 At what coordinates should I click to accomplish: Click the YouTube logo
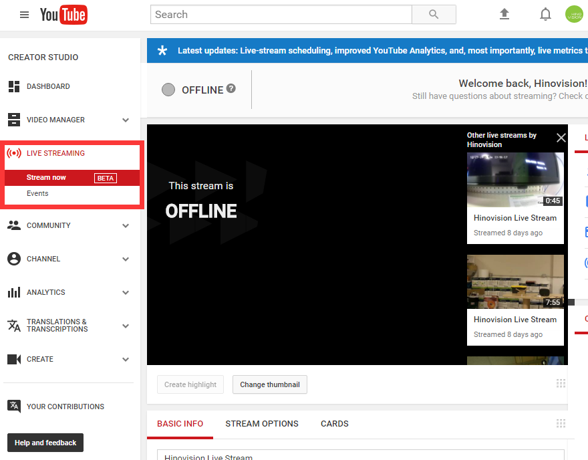pyautogui.click(x=63, y=15)
